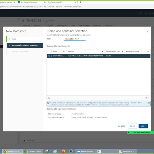Filter the Existing Datastore column
The width and height of the screenshot is (154, 154).
pos(148,52)
